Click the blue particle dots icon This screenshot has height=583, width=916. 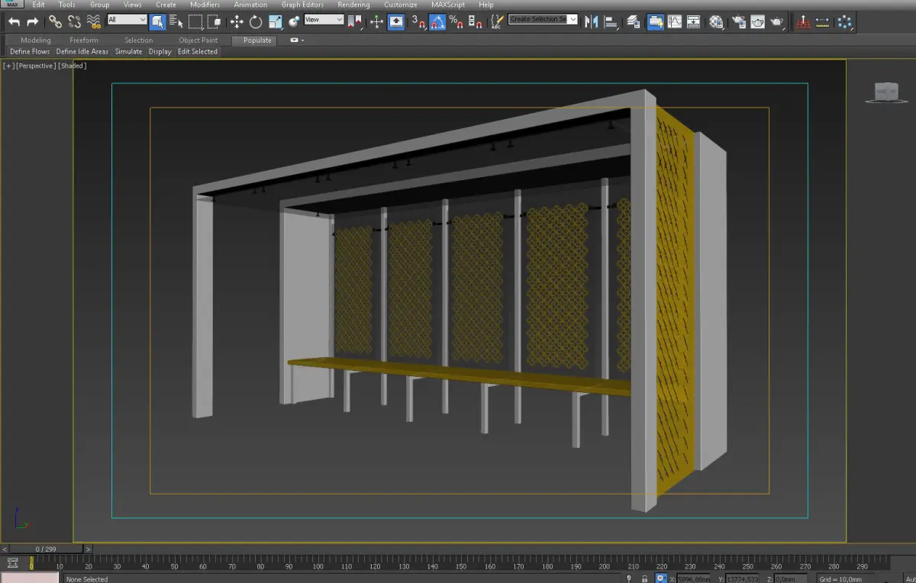[843, 22]
